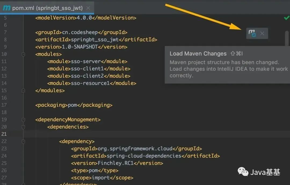
Task: Click the artifactId springbt_sso_jwt line
Action: [x=96, y=40]
